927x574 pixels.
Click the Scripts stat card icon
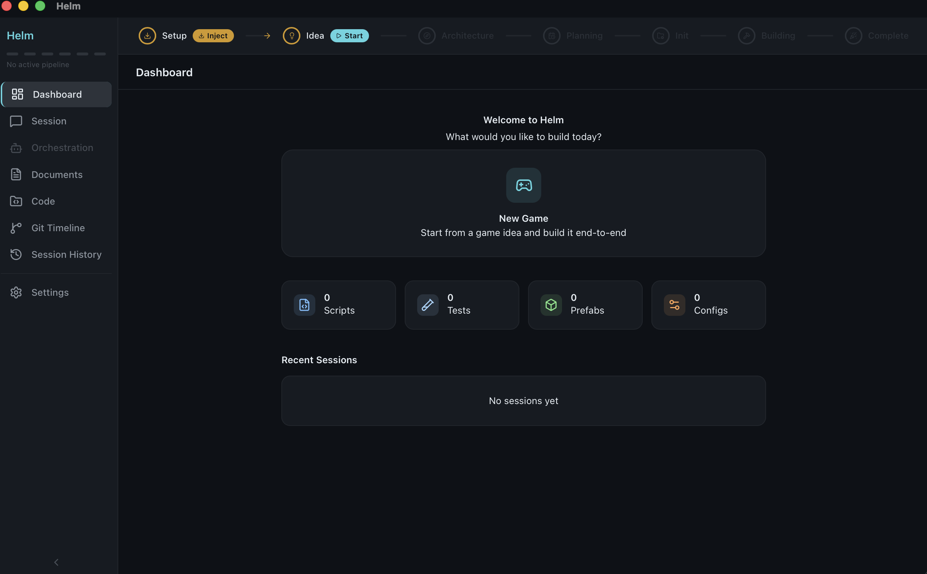click(304, 305)
